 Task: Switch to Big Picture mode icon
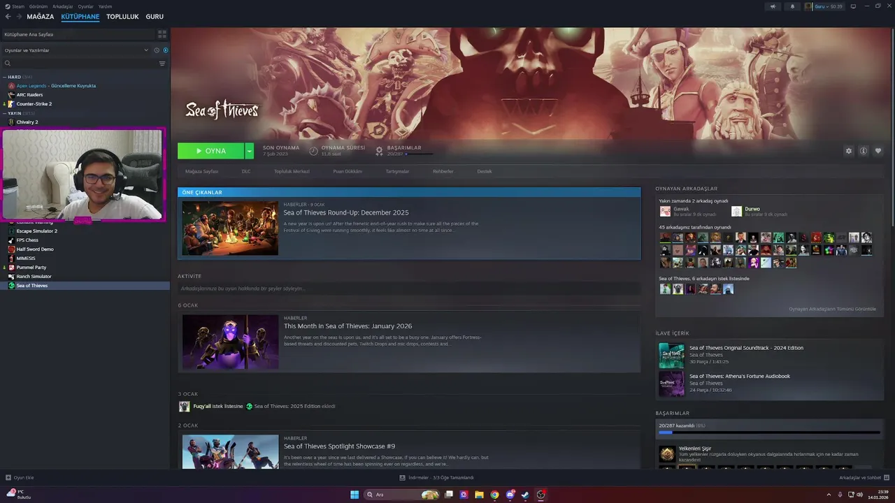point(853,6)
